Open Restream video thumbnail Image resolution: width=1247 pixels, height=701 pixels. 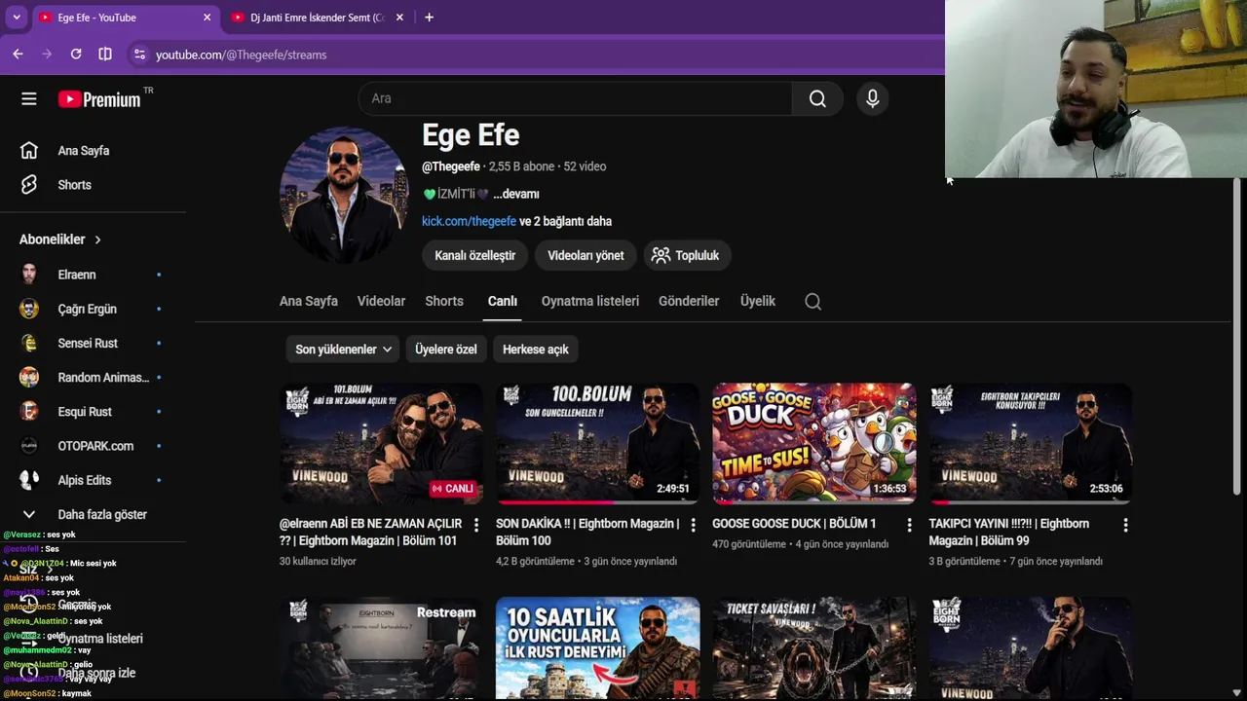click(x=381, y=648)
